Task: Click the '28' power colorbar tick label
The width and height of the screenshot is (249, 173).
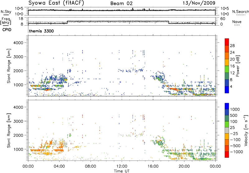Action: [x=232, y=46]
